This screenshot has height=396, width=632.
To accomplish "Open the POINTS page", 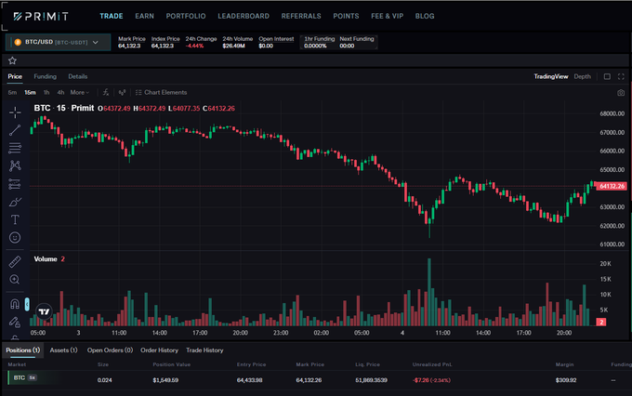I will coord(346,16).
